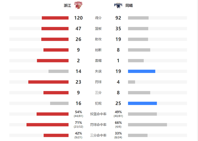
Task: Open the 同曦 team name link
Action: (x=129, y=6)
